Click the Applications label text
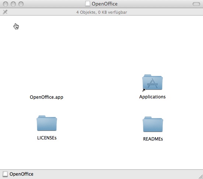Image resolution: width=203 pixels, height=179 pixels. [153, 97]
